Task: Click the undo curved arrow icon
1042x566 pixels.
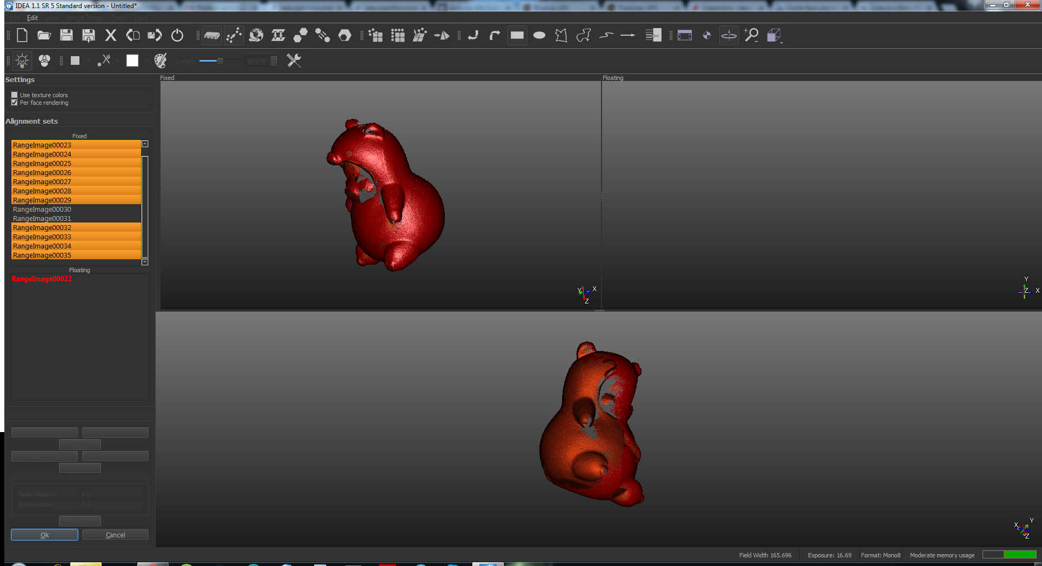Action: point(473,36)
